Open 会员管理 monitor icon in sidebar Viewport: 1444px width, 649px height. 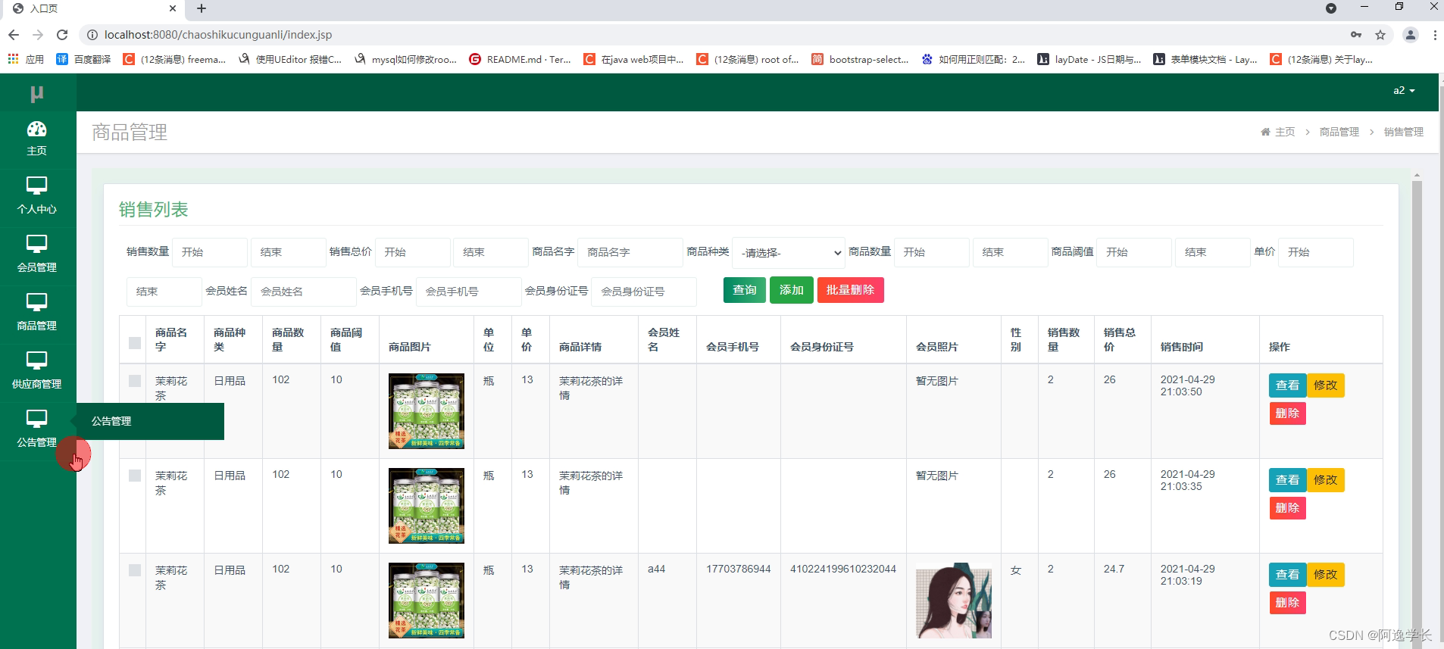[36, 244]
